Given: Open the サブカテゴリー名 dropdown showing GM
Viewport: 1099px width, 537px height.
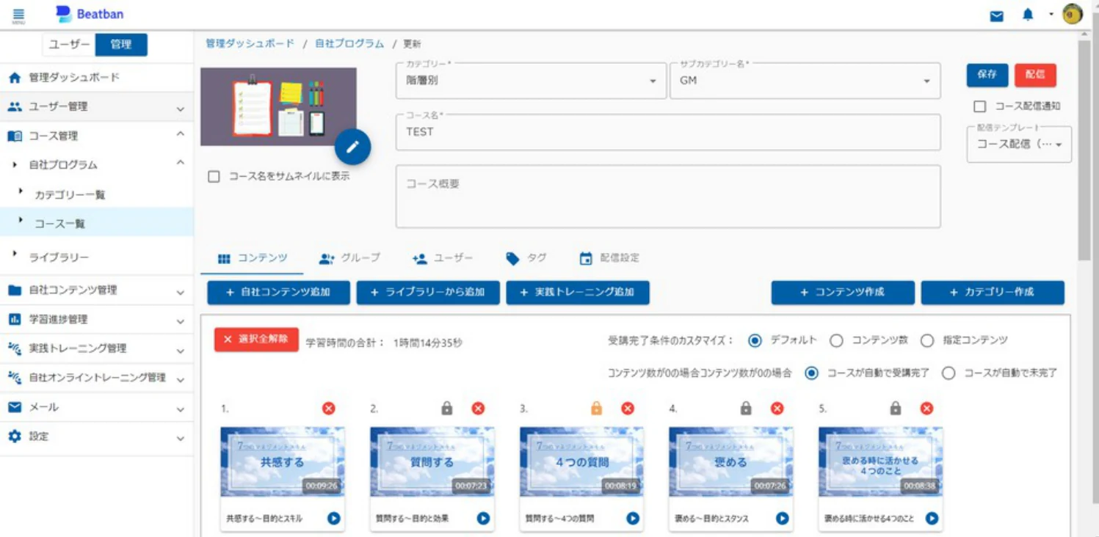Looking at the screenshot, I should 805,81.
